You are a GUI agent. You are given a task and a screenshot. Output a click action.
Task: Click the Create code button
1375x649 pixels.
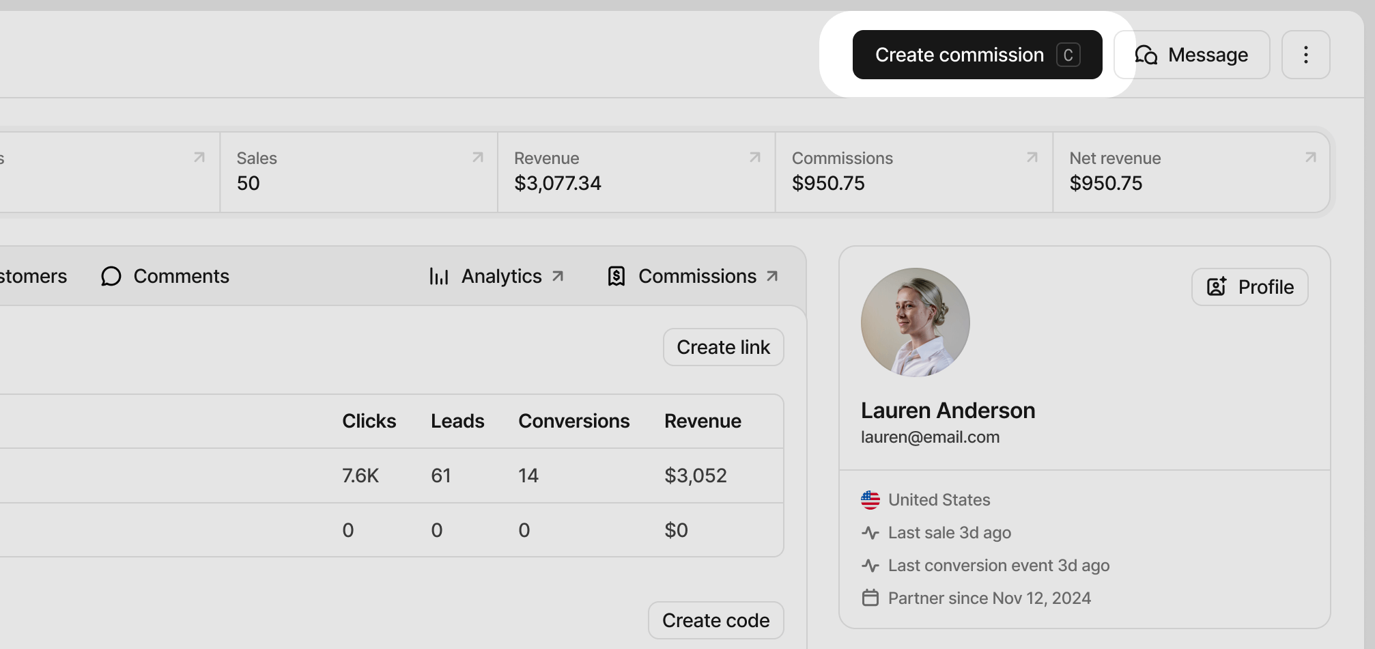coord(716,620)
